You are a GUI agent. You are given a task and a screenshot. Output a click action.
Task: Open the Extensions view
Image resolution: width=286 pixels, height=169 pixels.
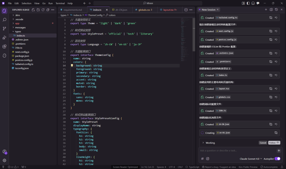(x=5, y=46)
